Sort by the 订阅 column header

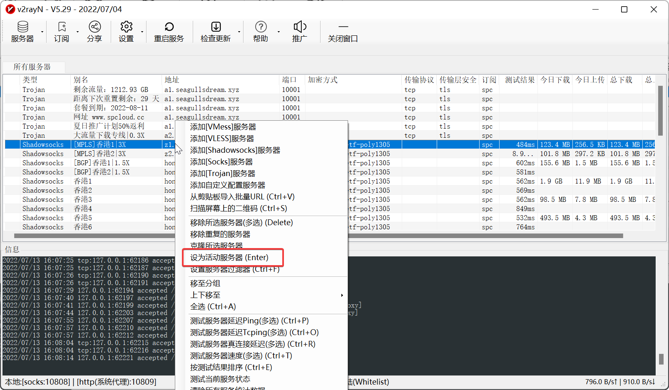coord(489,80)
